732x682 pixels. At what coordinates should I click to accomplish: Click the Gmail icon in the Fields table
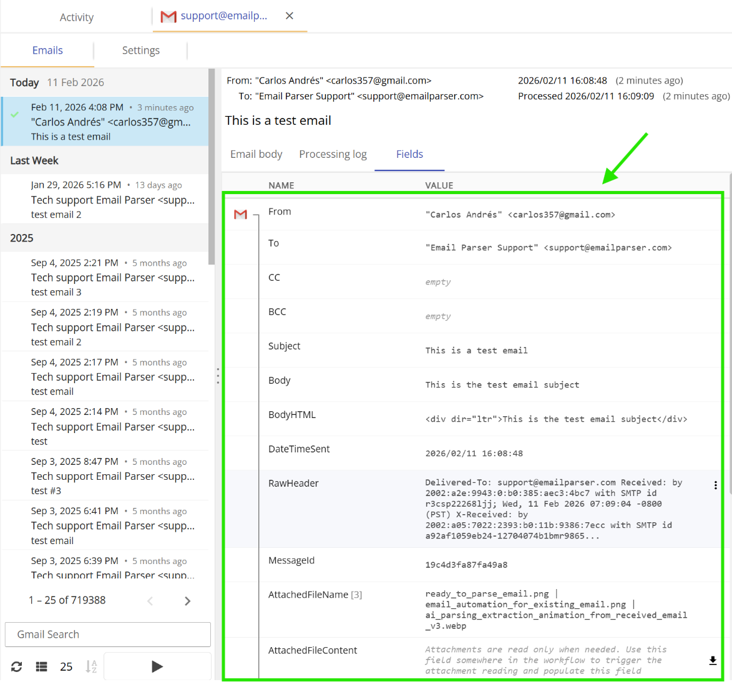click(240, 214)
